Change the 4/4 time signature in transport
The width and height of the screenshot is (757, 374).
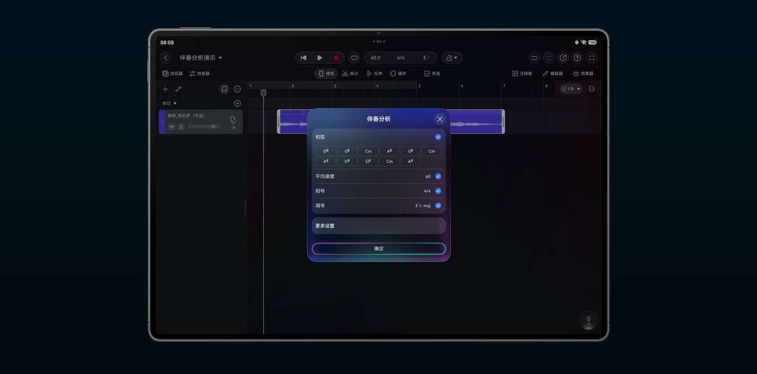tap(401, 58)
